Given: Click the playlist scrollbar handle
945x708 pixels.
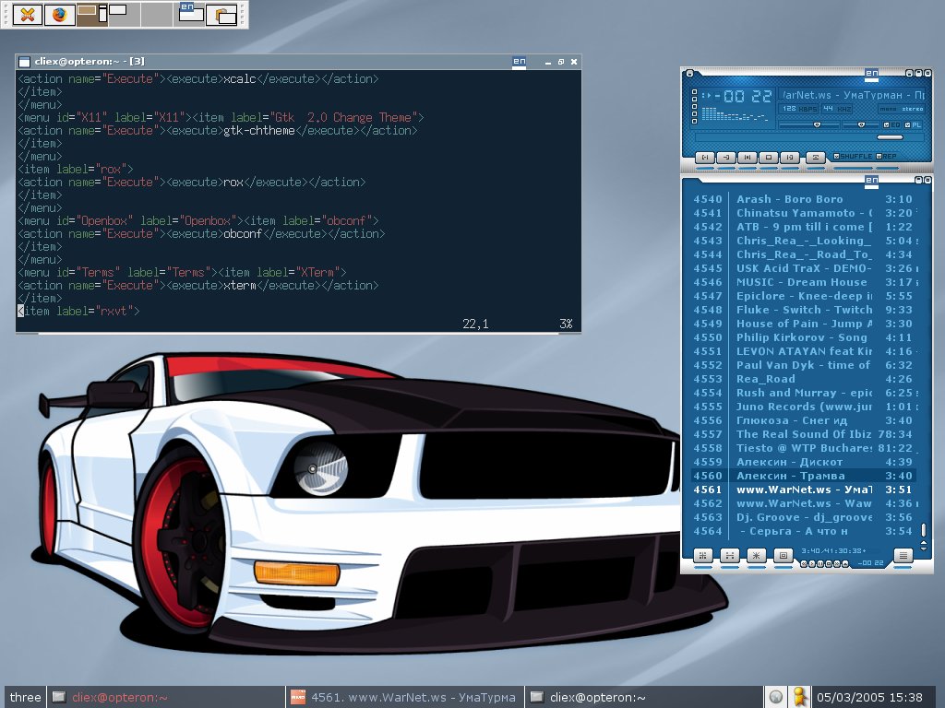Looking at the screenshot, I should [923, 530].
